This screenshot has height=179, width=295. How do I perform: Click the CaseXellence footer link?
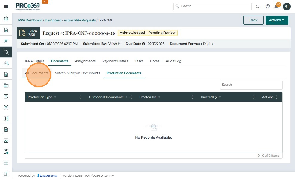48,176
